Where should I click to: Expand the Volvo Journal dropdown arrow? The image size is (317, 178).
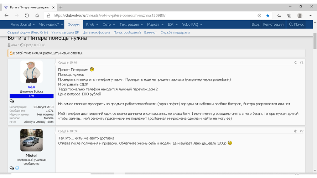[33, 25]
